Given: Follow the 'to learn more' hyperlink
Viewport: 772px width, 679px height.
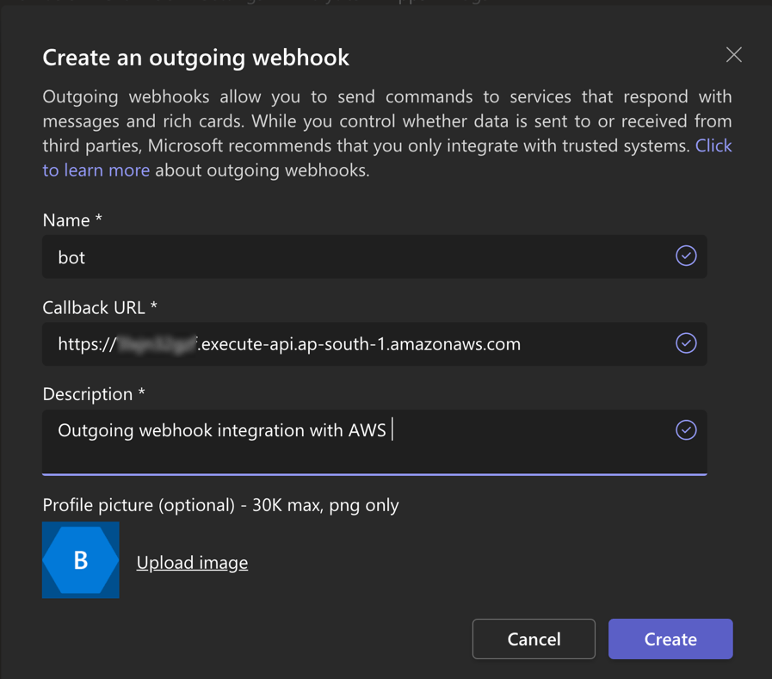Looking at the screenshot, I should pyautogui.click(x=96, y=170).
